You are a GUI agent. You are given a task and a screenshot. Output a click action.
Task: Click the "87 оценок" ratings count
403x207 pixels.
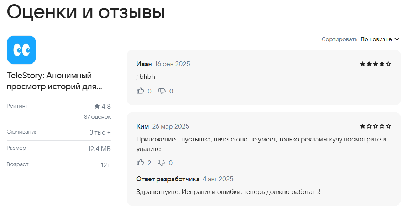pos(97,117)
